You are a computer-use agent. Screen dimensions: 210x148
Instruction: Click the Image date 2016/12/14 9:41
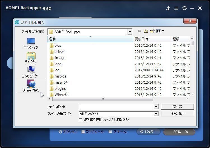pos(148,58)
